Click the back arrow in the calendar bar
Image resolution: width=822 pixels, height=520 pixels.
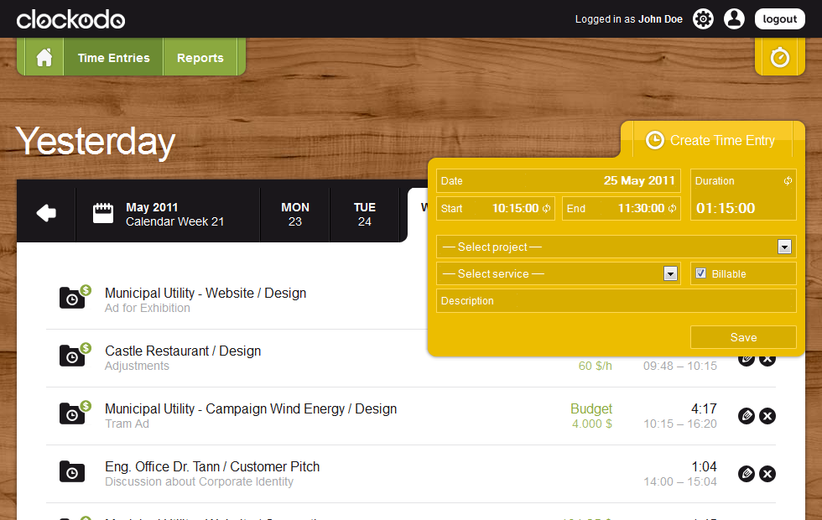(46, 213)
